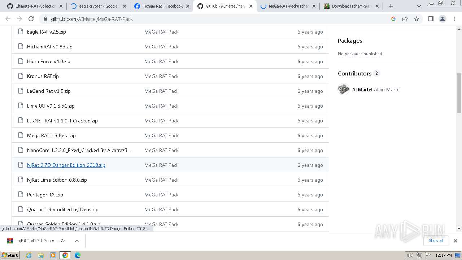Click the file icon beside NanoCore 1.2.2.0
The image size is (462, 260).
[21, 150]
